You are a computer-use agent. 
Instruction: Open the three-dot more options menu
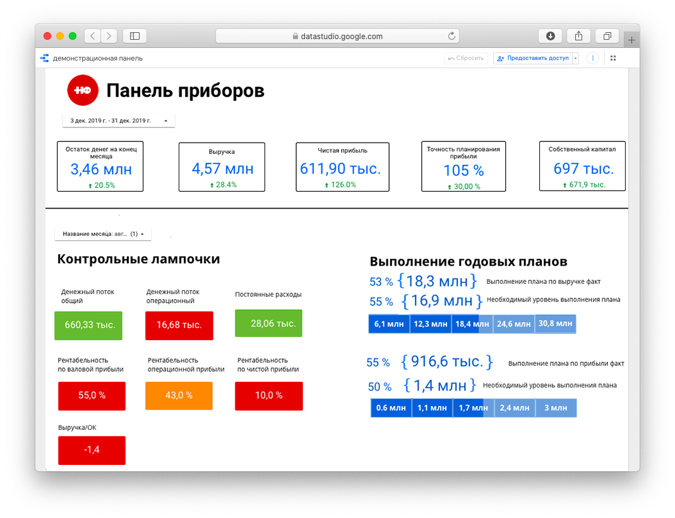[592, 58]
